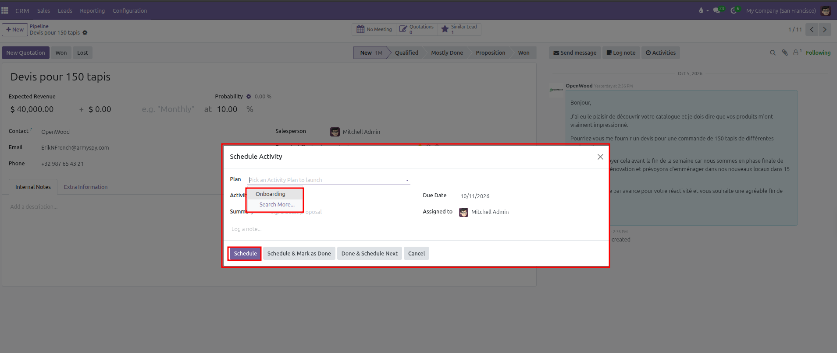
Task: Click the gear icon beside the record title
Action: [85, 33]
